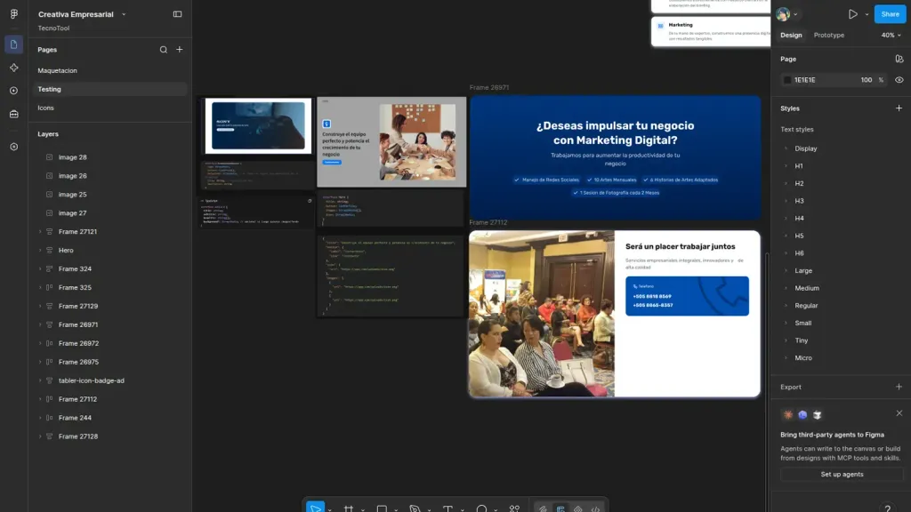The height and width of the screenshot is (512, 911).
Task: Edit the hex value 1E1E1E field
Action: pyautogui.click(x=804, y=80)
